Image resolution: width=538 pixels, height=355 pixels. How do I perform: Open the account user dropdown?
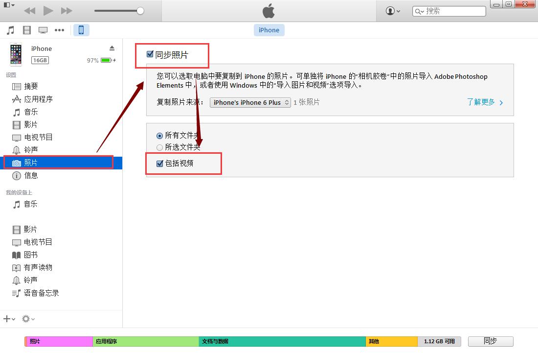tap(393, 11)
